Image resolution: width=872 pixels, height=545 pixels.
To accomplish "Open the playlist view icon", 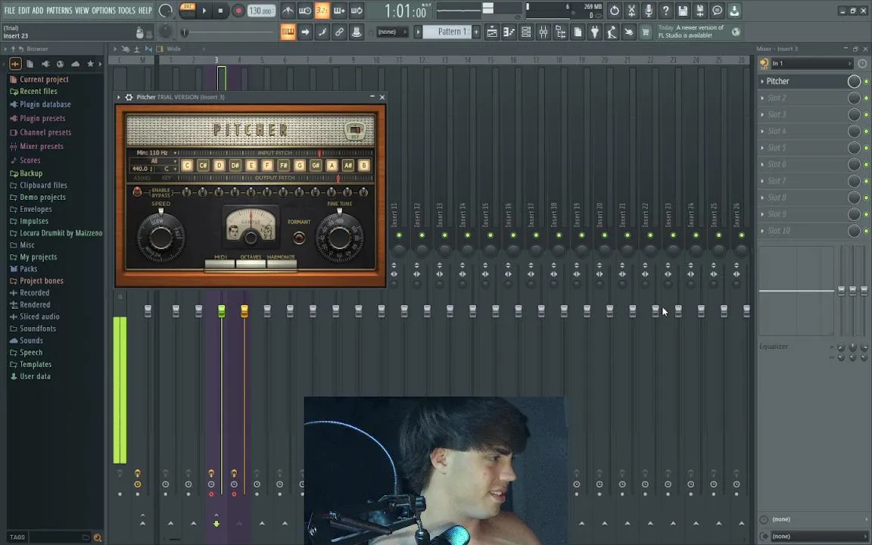I will (492, 33).
